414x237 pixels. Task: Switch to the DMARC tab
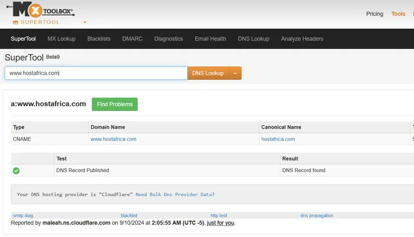click(x=132, y=39)
